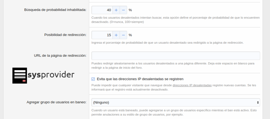270x119 pixels.
Task: Click the 'Posibilidad de redirección' label
Action: pos(65,35)
